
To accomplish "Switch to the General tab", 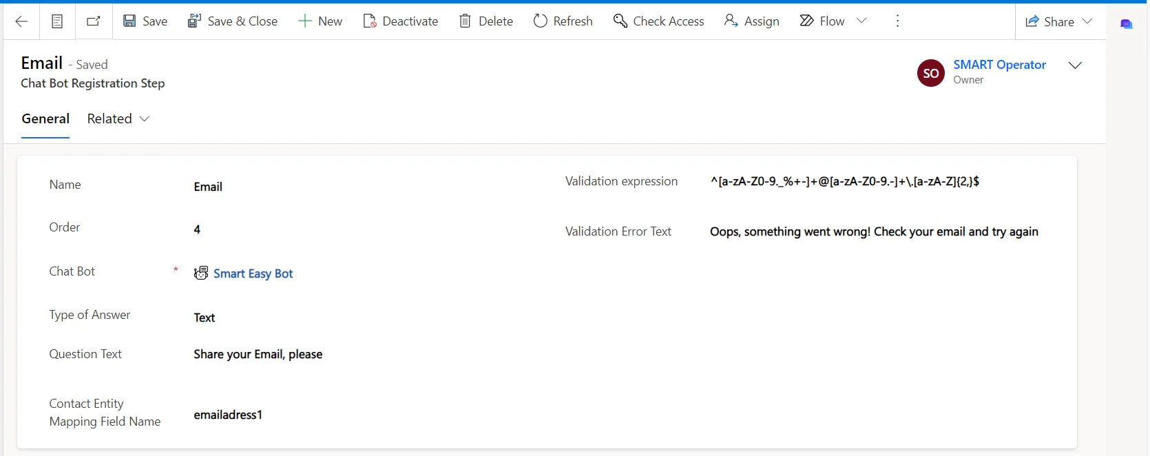I will (x=45, y=118).
